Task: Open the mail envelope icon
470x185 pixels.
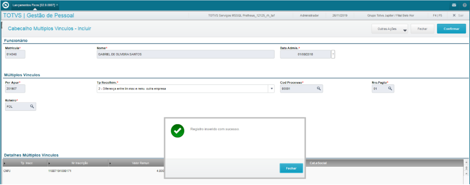Action: point(454,5)
